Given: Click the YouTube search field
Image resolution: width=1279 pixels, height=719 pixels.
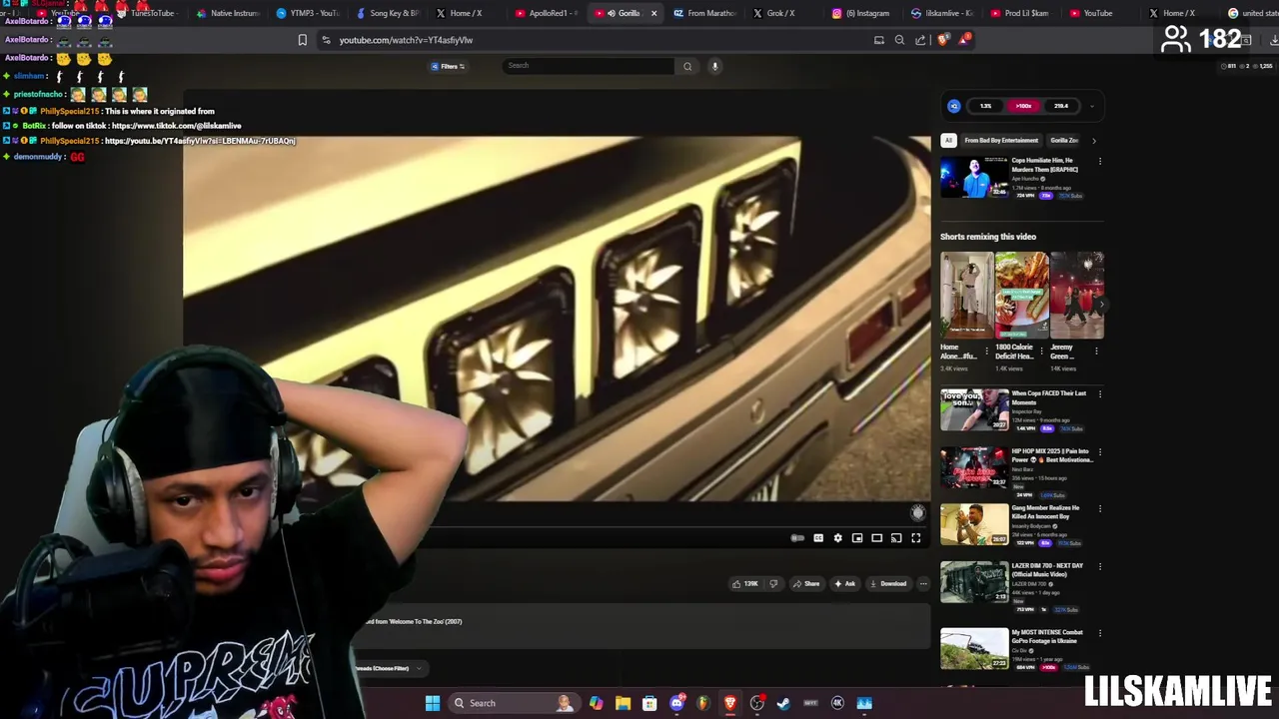Looking at the screenshot, I should 589,66.
